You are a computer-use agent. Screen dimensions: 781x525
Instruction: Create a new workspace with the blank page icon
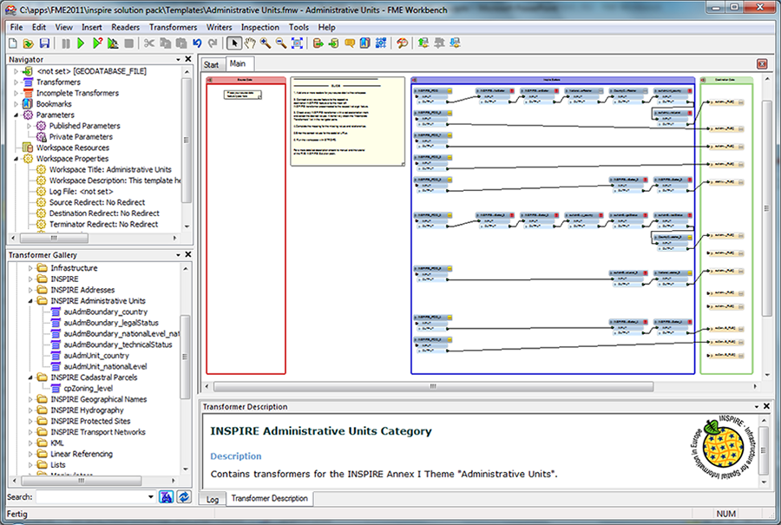coord(13,44)
